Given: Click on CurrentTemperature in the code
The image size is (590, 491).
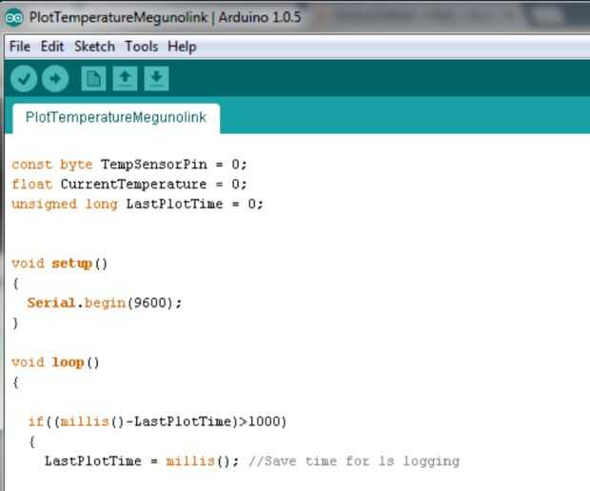Looking at the screenshot, I should pyautogui.click(x=133, y=185).
